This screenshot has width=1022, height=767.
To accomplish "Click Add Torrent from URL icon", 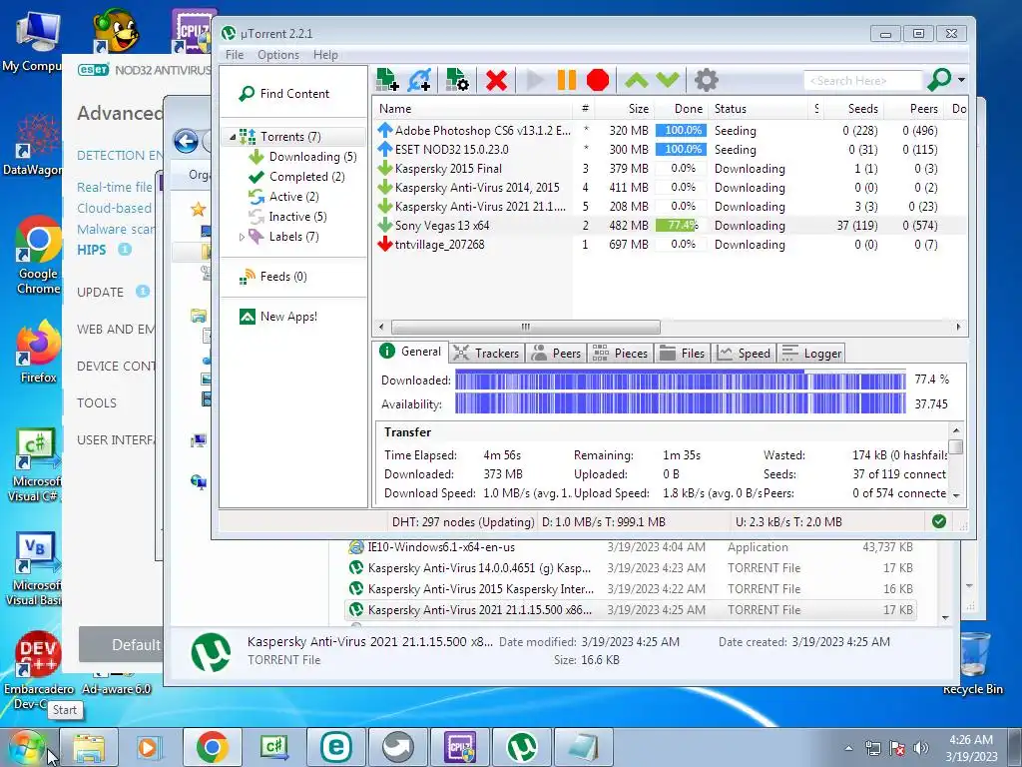I will (x=419, y=80).
